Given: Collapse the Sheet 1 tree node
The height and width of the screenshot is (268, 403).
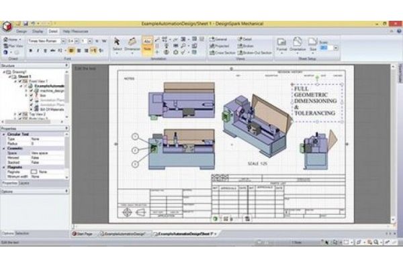Looking at the screenshot, I should [x=9, y=76].
